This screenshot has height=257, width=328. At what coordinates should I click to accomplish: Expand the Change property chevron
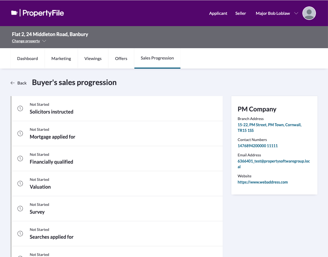point(44,41)
